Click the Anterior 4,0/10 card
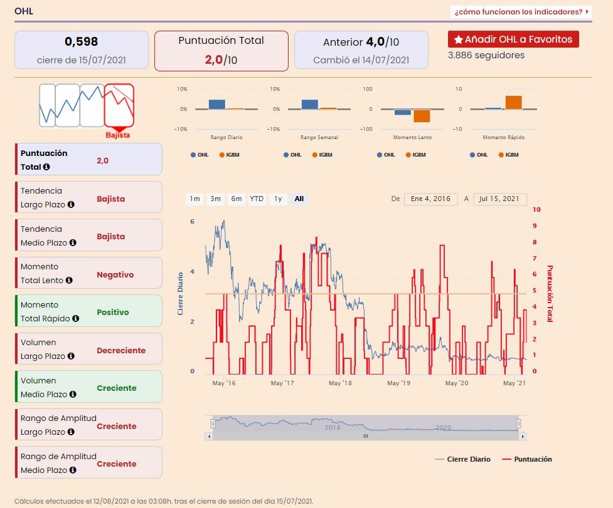613x508 pixels. point(361,50)
